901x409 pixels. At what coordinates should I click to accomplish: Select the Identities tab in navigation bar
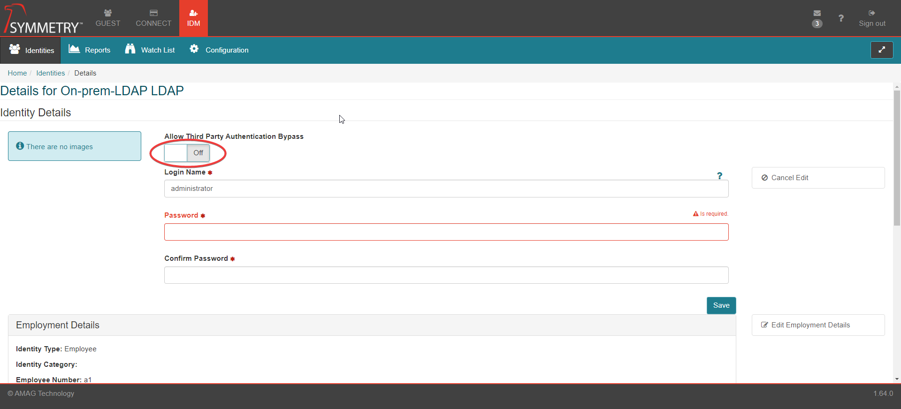click(31, 50)
